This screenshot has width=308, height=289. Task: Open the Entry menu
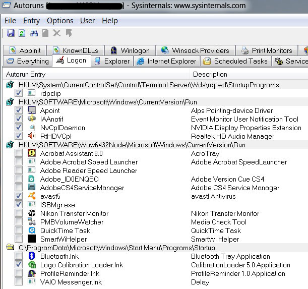[x=31, y=21]
